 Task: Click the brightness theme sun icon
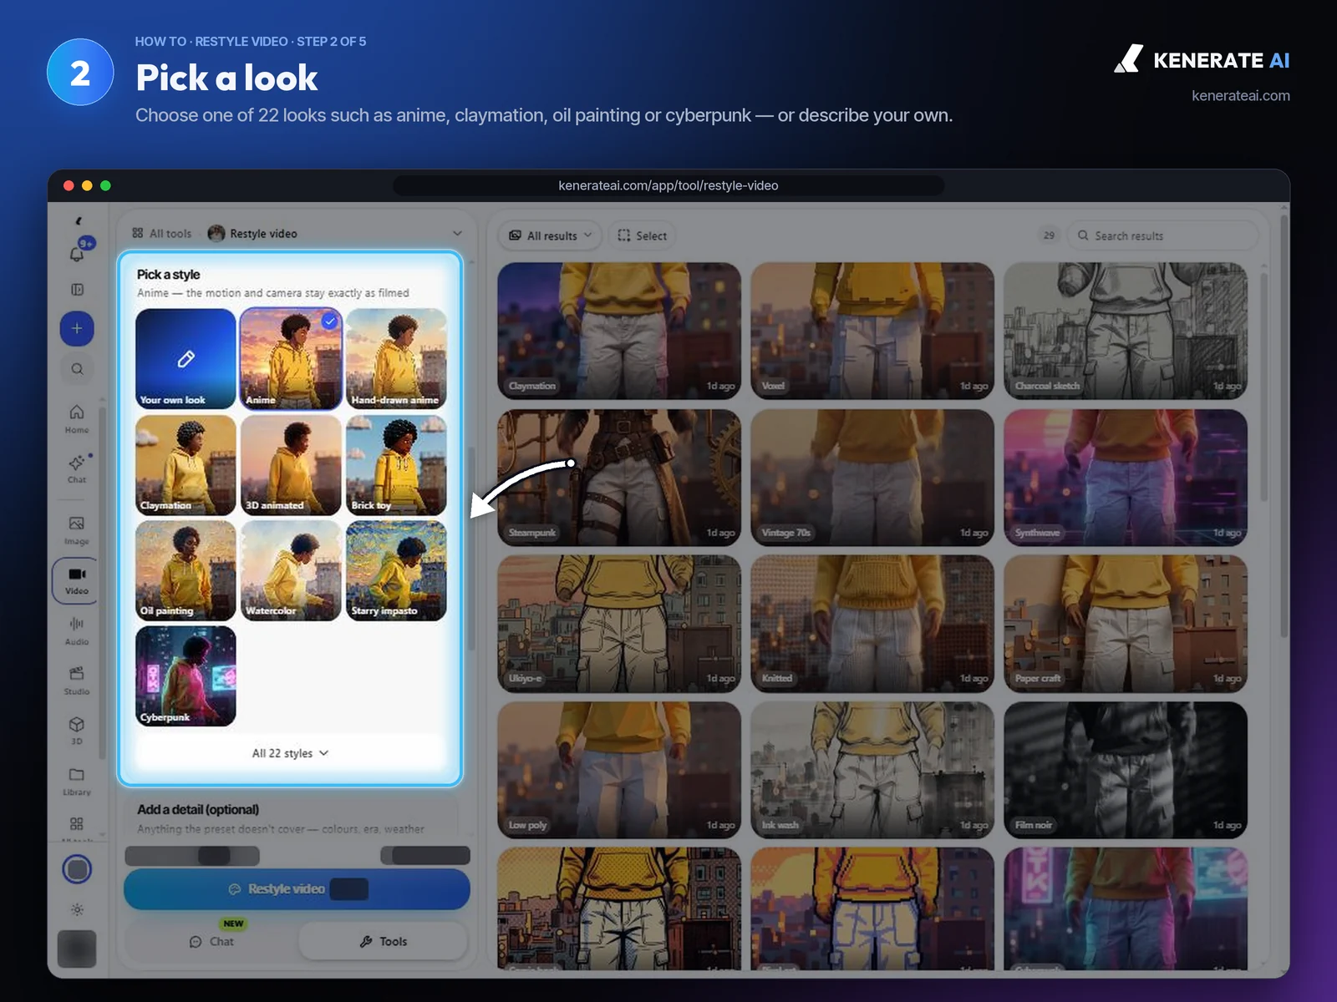click(x=77, y=909)
